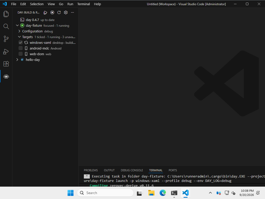Open settings gear in Day panel header
Screen dimensions: 265x199
(x=66, y=12)
